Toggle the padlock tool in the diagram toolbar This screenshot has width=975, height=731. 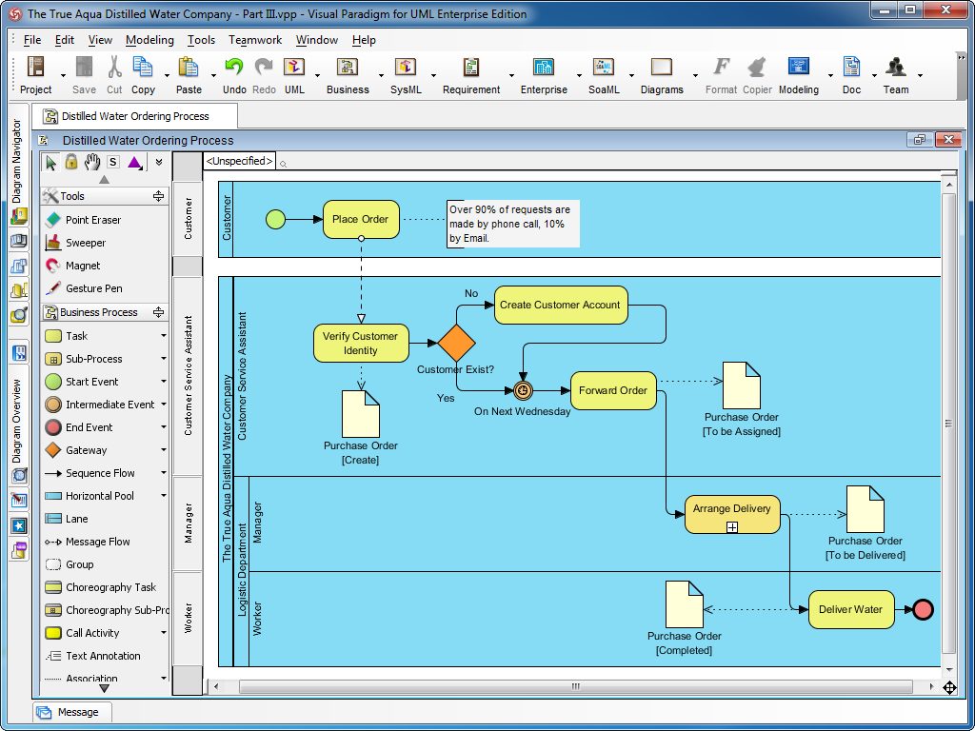(x=71, y=162)
